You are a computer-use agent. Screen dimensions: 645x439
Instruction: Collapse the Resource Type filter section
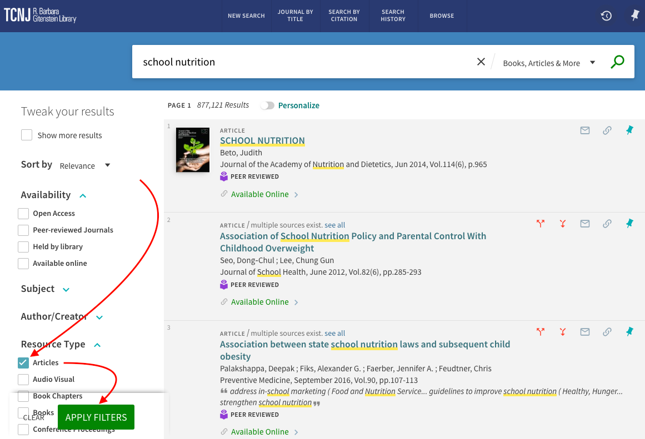click(97, 345)
